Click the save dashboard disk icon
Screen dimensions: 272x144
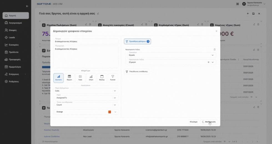(253, 14)
